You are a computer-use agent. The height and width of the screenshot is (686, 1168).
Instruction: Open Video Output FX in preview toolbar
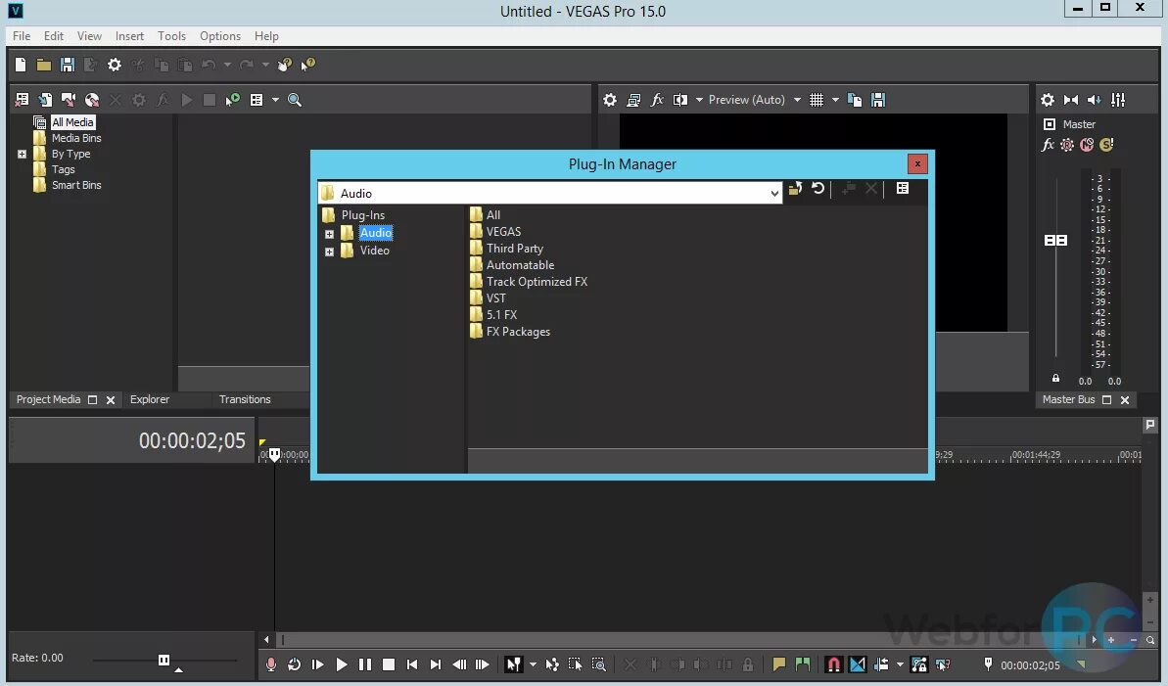(x=657, y=100)
